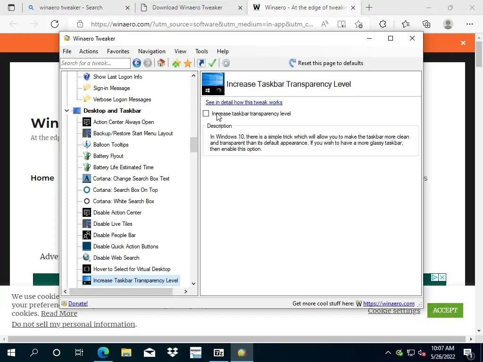Open Microsoft Edge from taskbar

click(x=103, y=353)
